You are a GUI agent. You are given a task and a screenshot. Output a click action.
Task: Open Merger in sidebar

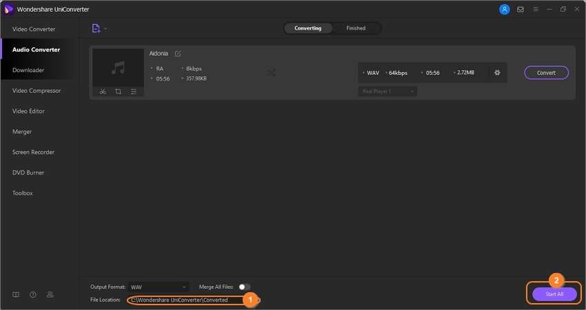(22, 131)
